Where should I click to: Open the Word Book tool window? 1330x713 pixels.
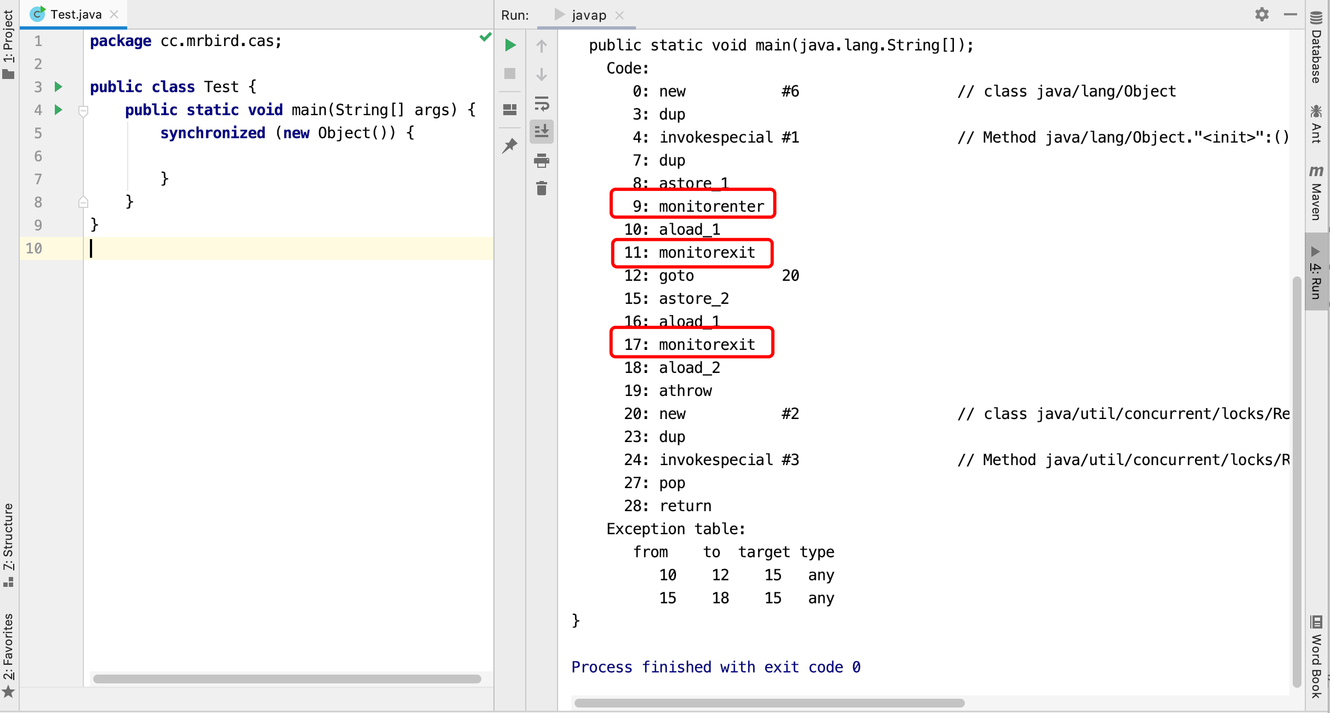(x=1317, y=657)
